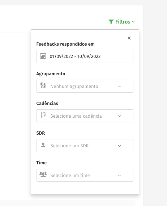Click the calendar icon in date field
167x206 pixels.
tap(43, 56)
